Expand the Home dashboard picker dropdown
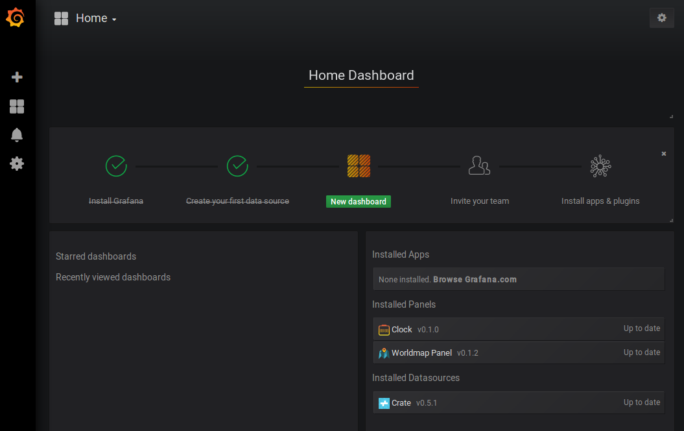 [x=96, y=18]
